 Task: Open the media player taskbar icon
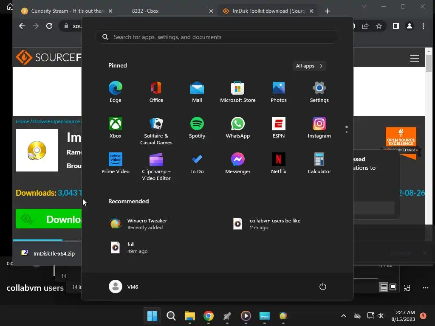pyautogui.click(x=246, y=316)
